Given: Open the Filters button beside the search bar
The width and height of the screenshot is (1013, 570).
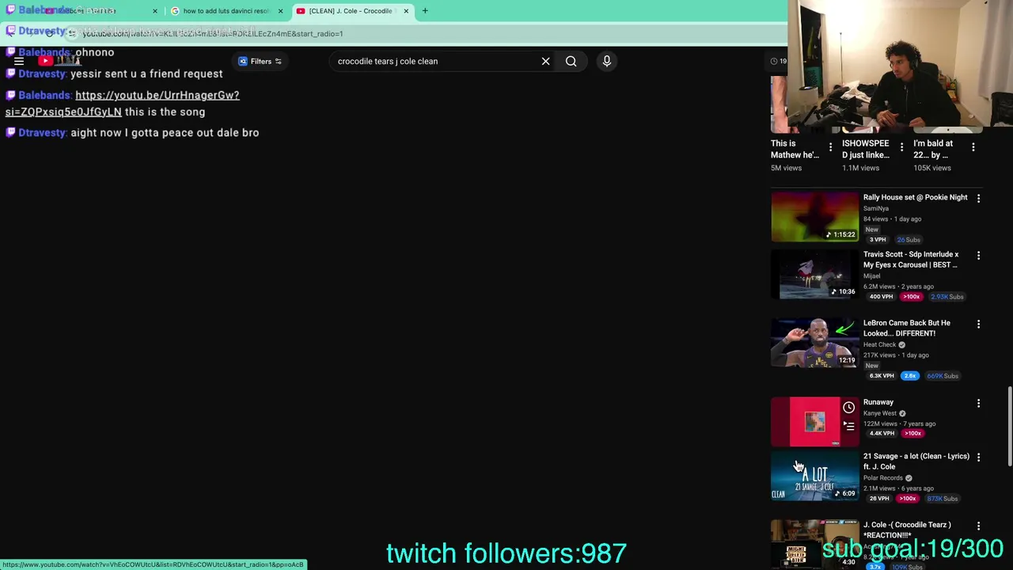Looking at the screenshot, I should (260, 61).
